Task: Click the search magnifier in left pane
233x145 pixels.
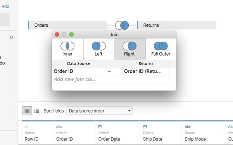Action: (x=11, y=38)
